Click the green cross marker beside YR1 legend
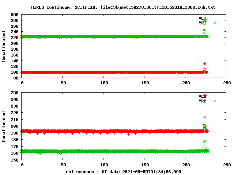The image size is (234, 175). (215, 23)
